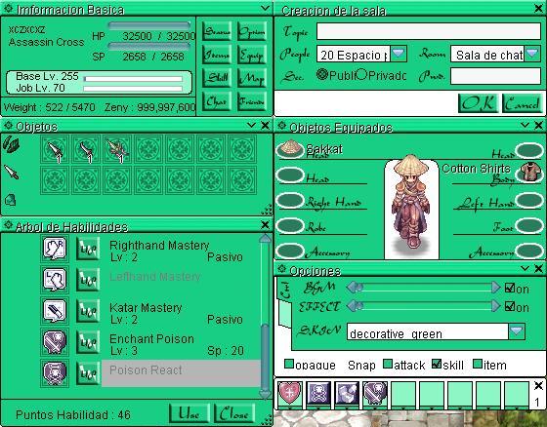
Task: Open the Map button in Basic Info
Action: pyautogui.click(x=252, y=78)
